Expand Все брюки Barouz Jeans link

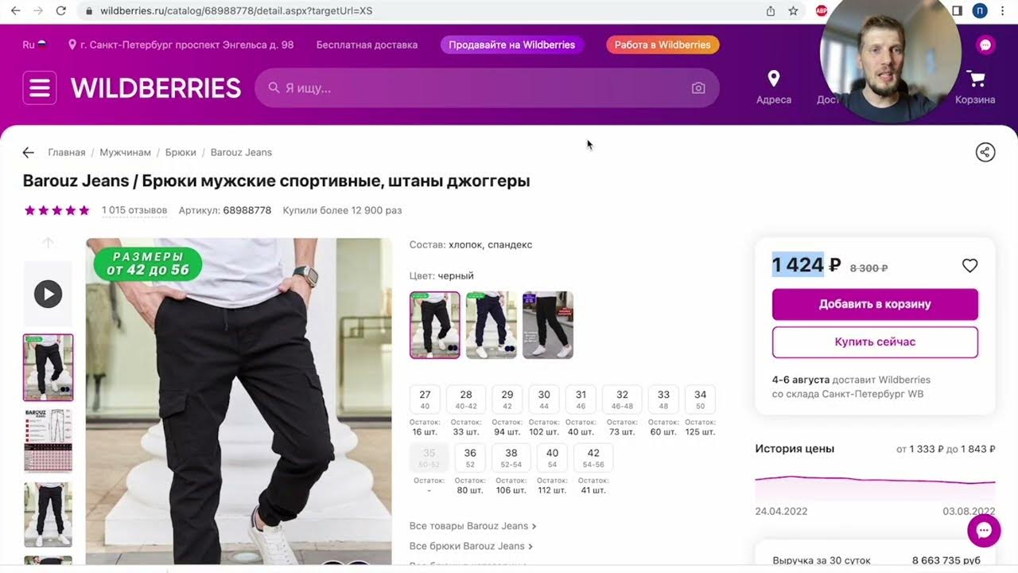click(471, 546)
